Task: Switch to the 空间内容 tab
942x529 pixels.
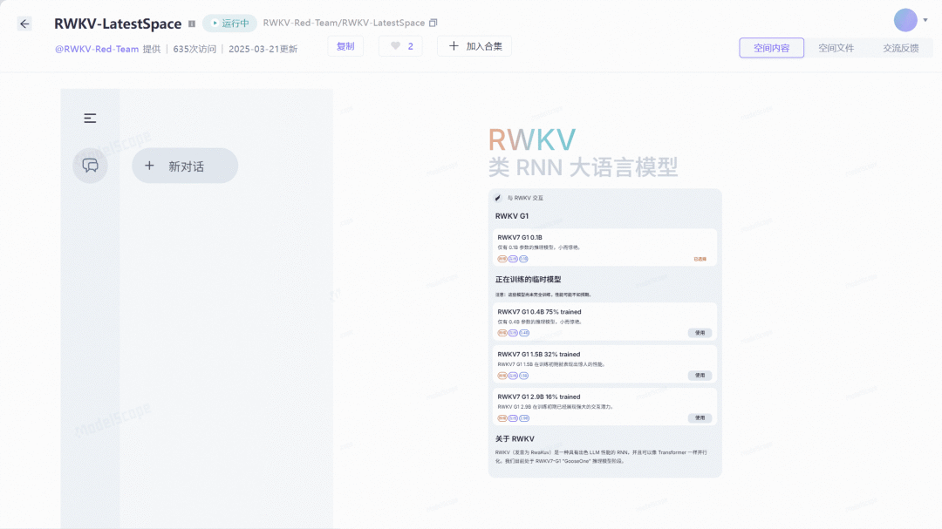Action: [x=771, y=48]
